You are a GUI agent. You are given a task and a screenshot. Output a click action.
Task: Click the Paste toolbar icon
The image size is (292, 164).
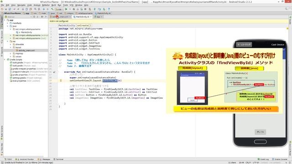pyautogui.click(x=31, y=9)
